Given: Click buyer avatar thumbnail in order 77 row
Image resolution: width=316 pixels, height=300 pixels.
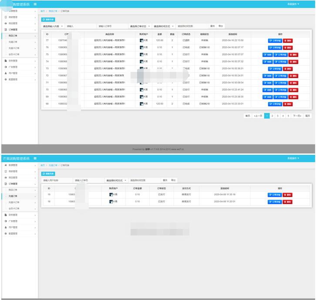Looking at the screenshot, I should pyautogui.click(x=141, y=41).
